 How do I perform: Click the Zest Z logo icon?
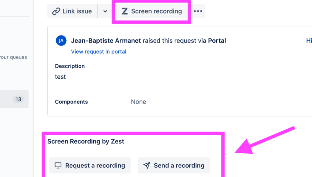point(125,11)
